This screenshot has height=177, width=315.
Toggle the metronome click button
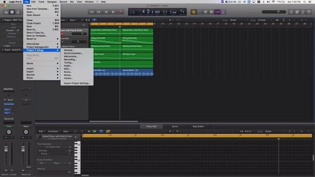pyautogui.click(x=223, y=12)
